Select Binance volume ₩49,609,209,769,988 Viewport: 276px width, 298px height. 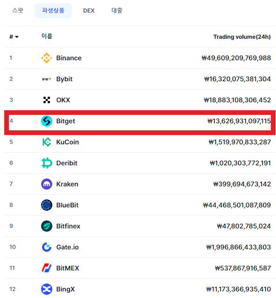[x=236, y=58]
